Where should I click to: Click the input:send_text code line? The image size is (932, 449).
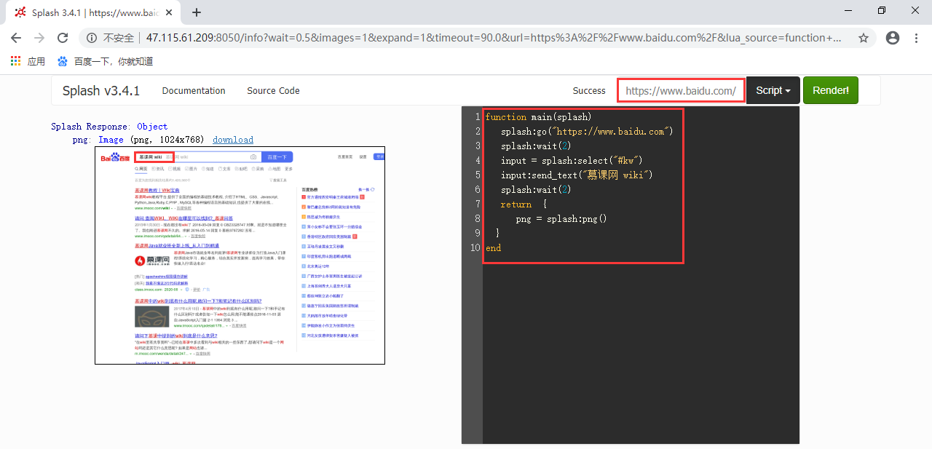point(577,175)
